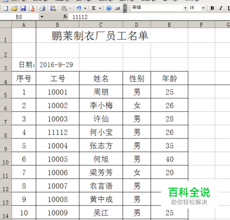
Task: Select the age cell 40
Action: 169,159
